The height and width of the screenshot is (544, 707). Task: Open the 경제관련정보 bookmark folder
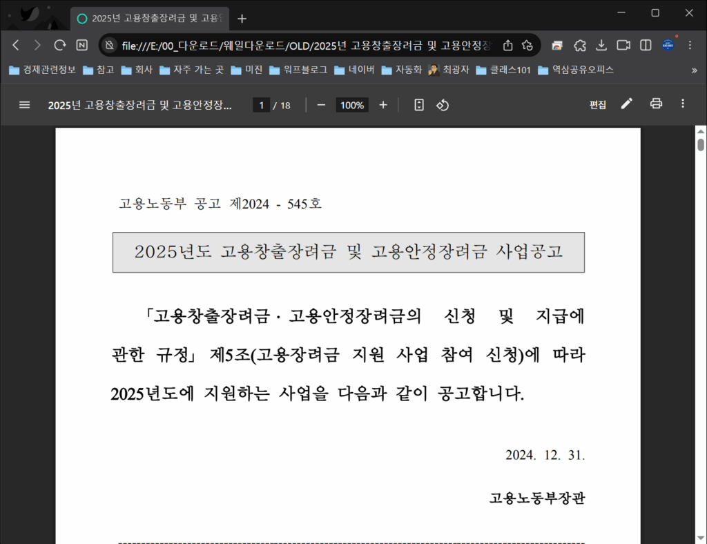pos(42,70)
